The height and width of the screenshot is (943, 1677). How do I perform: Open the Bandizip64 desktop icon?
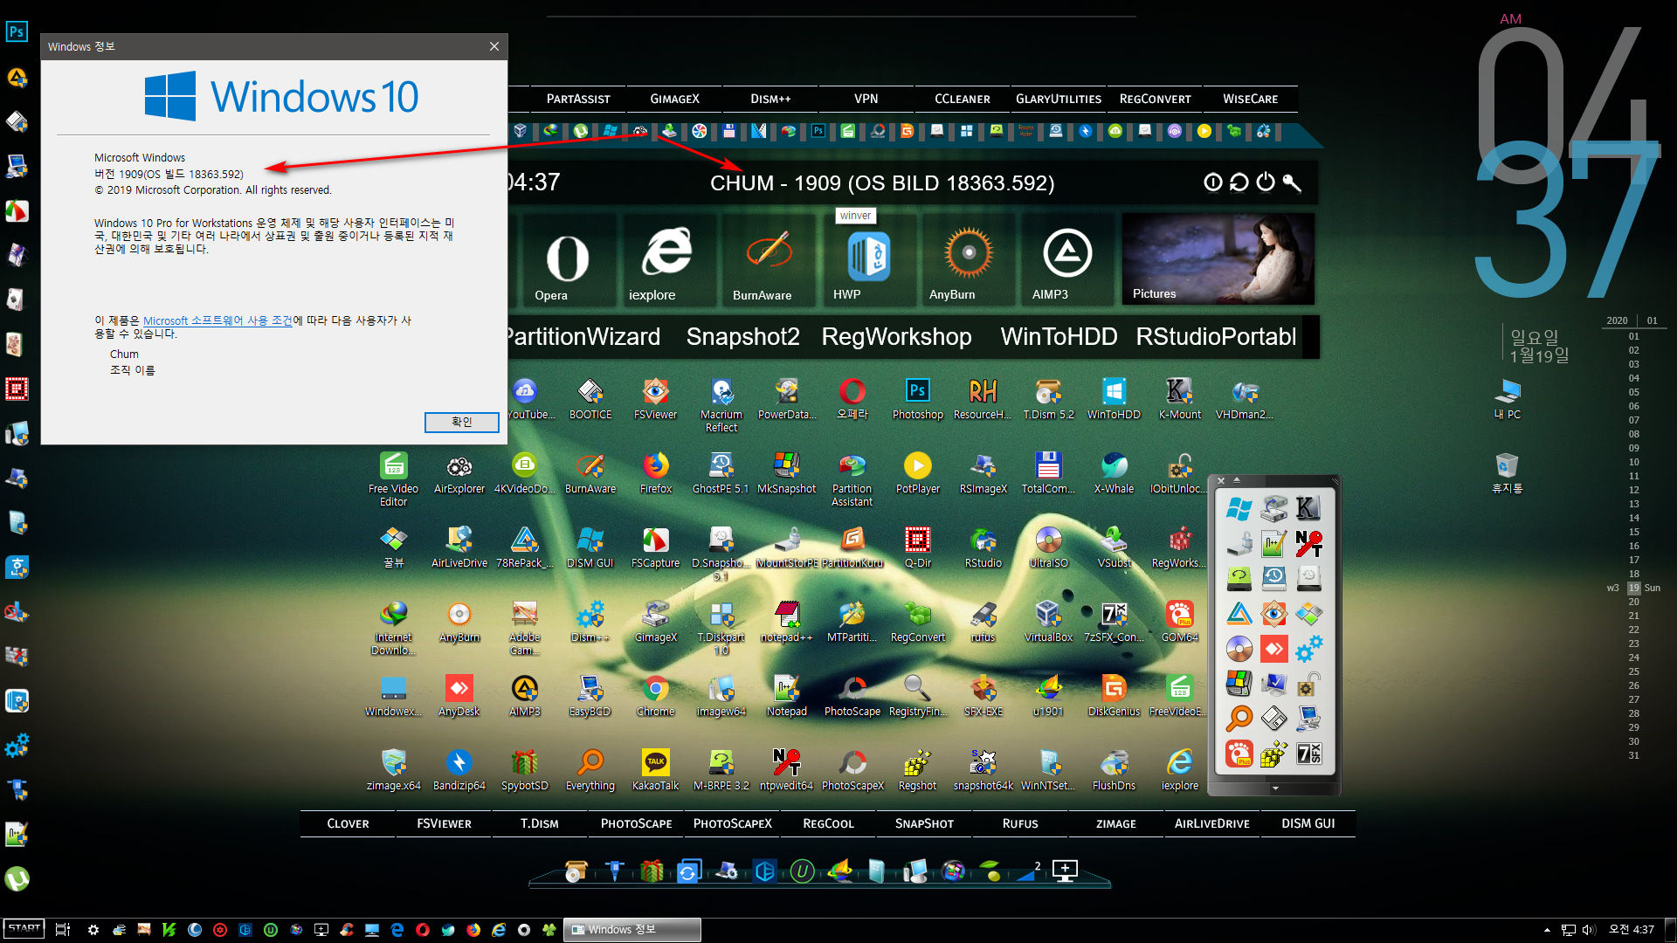tap(459, 770)
